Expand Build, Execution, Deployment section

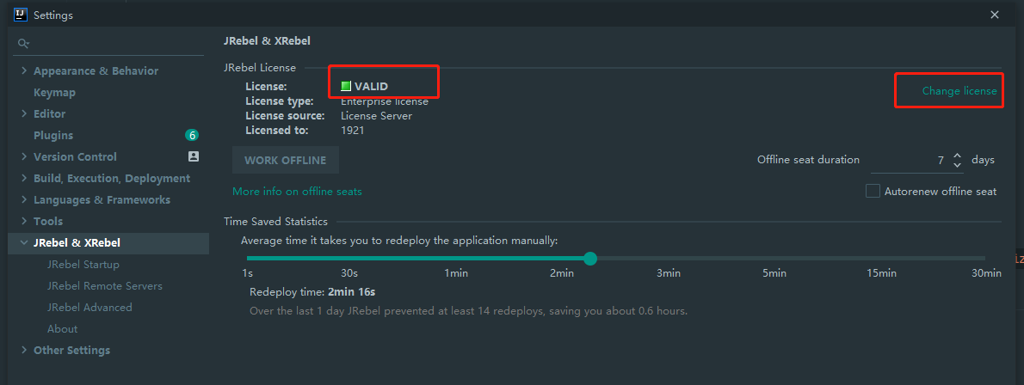[24, 178]
